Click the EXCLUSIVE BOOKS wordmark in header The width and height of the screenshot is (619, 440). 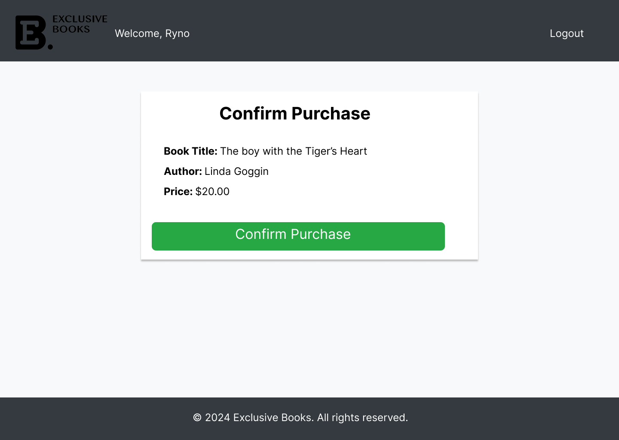[80, 24]
